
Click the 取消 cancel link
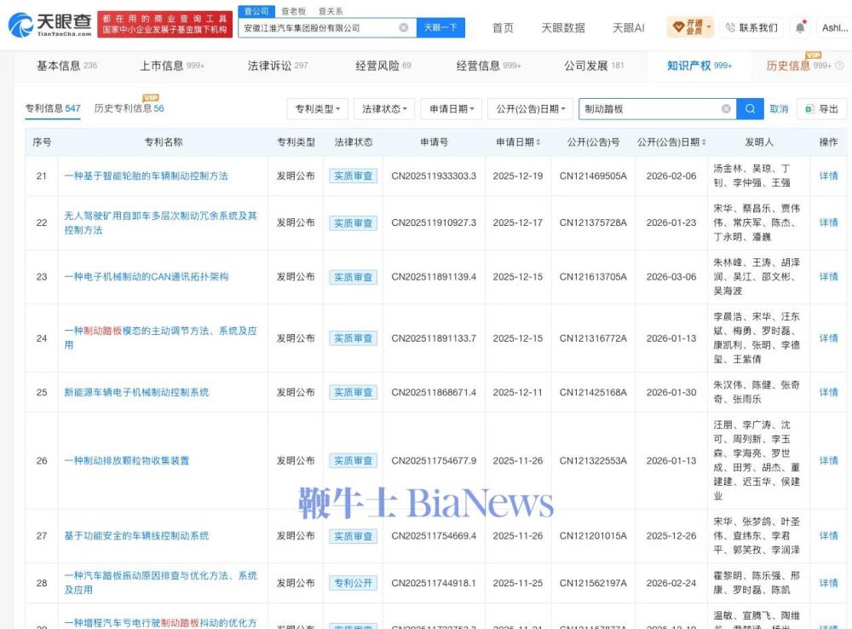coord(779,109)
